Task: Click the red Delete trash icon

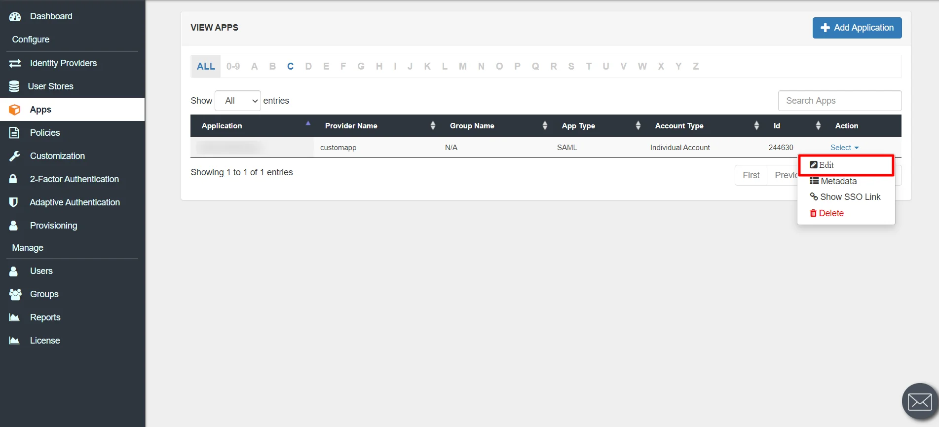Action: 813,213
